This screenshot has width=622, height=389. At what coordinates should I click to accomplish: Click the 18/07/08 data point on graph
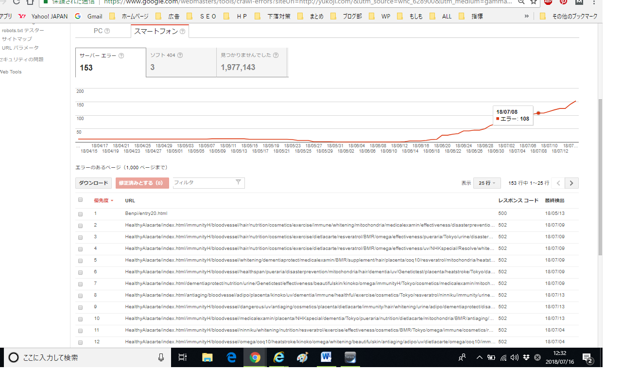click(x=538, y=113)
